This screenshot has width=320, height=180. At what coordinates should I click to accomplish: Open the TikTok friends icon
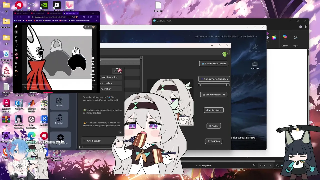click(16, 50)
